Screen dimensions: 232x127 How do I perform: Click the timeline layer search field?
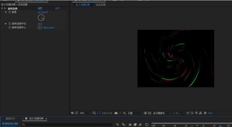coord(67,125)
